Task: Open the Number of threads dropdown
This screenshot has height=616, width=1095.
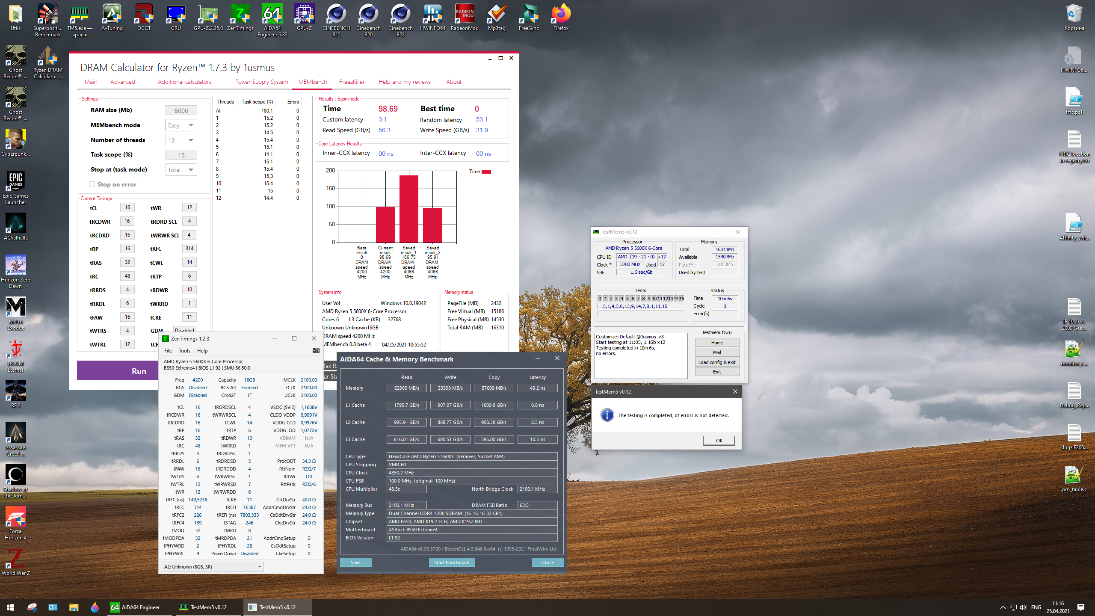Action: tap(191, 140)
